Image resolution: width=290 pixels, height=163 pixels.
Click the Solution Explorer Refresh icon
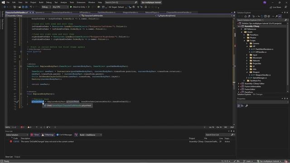[x=262, y=16]
